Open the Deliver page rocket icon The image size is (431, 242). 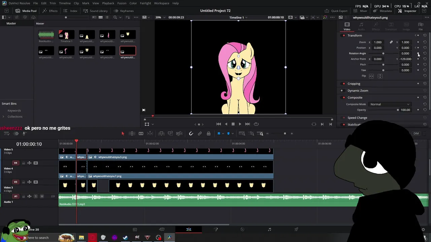pos(296,229)
